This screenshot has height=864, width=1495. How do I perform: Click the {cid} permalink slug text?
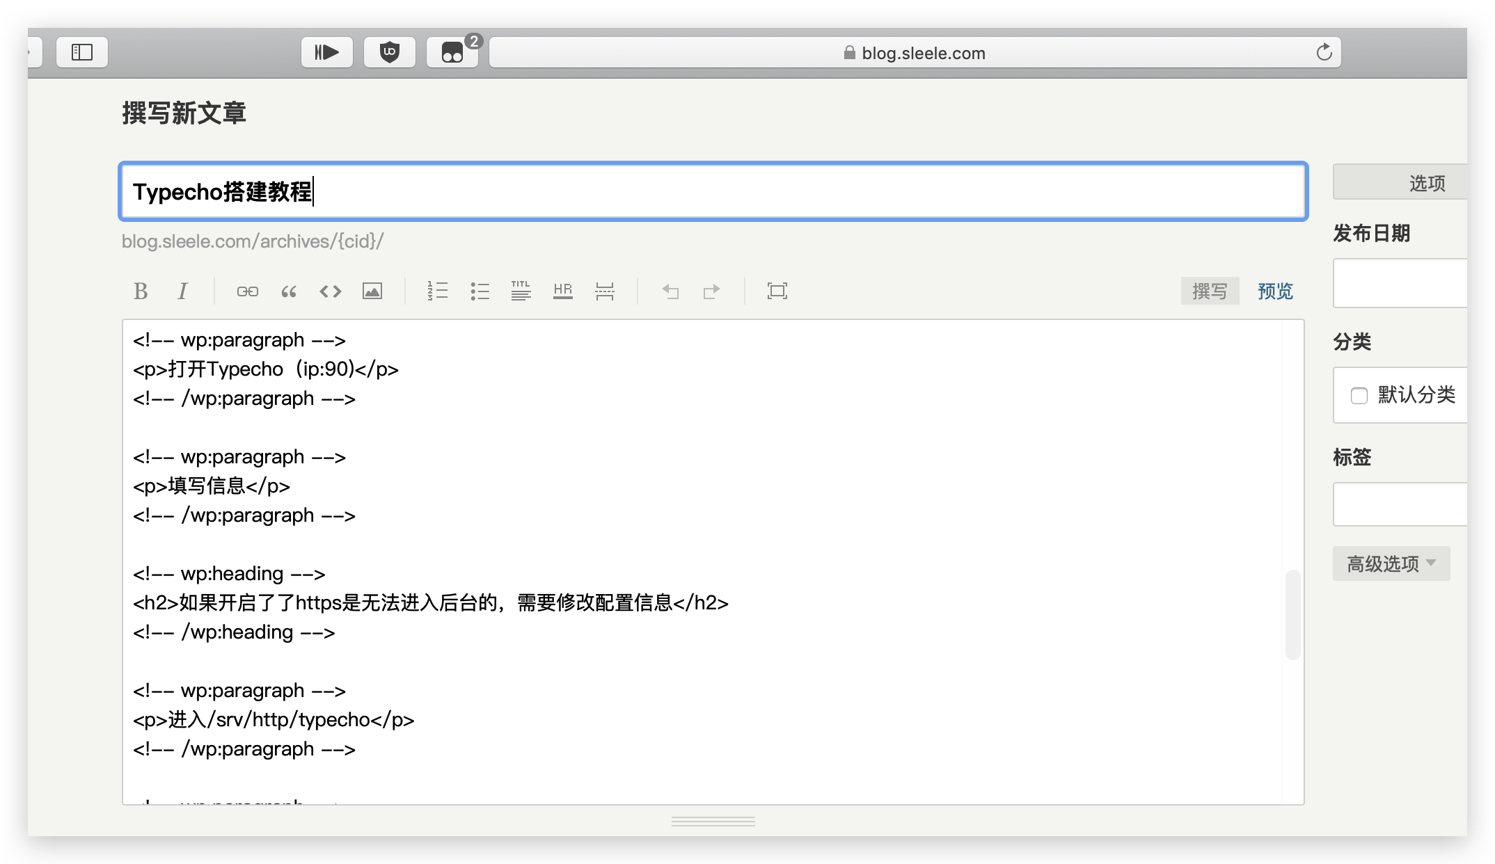tap(356, 241)
